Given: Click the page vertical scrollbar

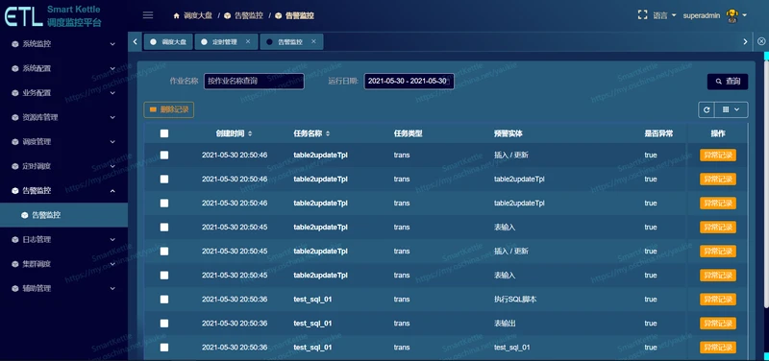Looking at the screenshot, I should point(766,183).
